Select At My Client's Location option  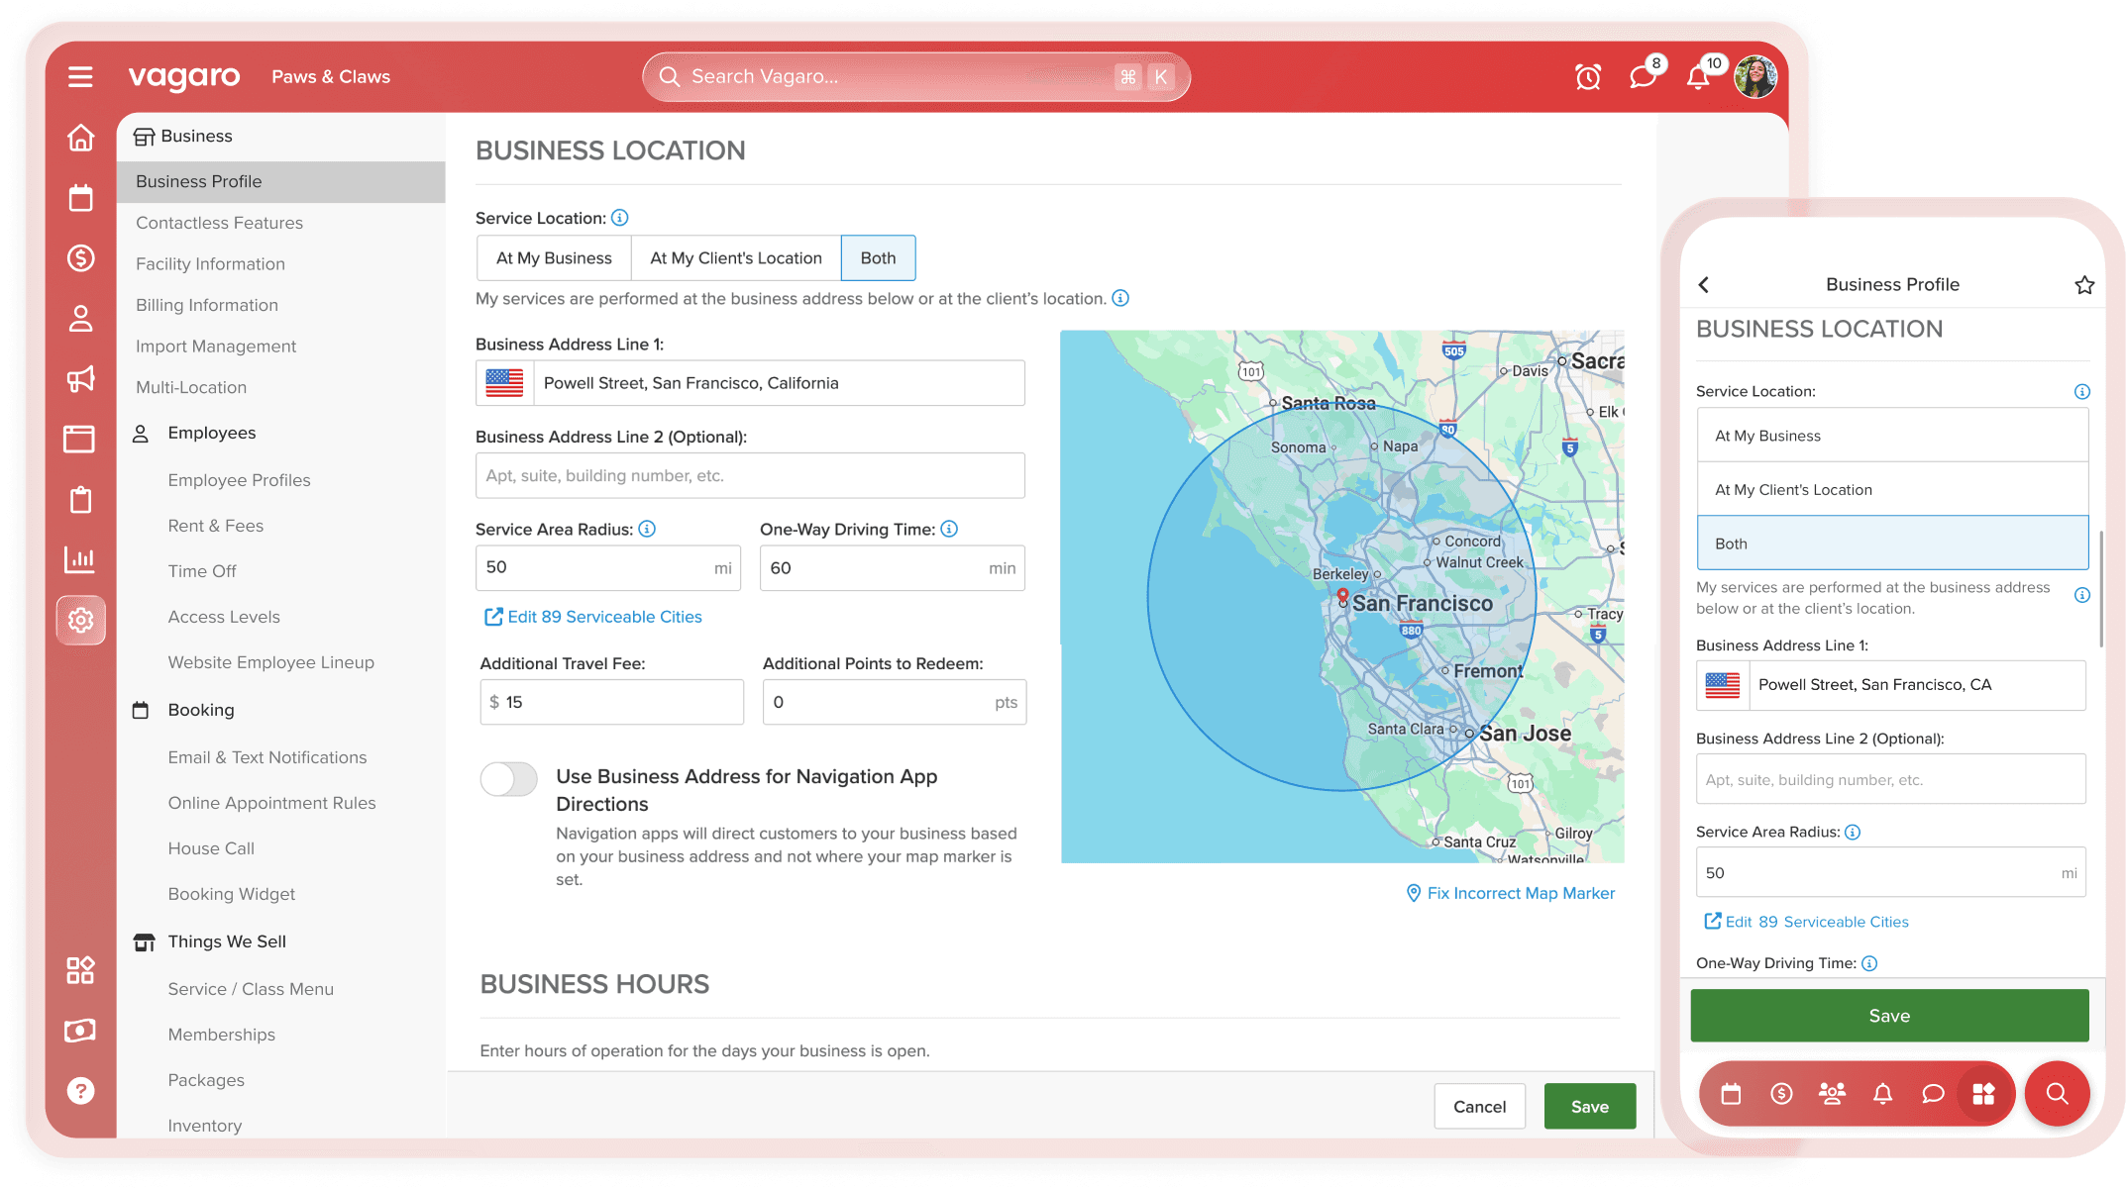pos(736,258)
